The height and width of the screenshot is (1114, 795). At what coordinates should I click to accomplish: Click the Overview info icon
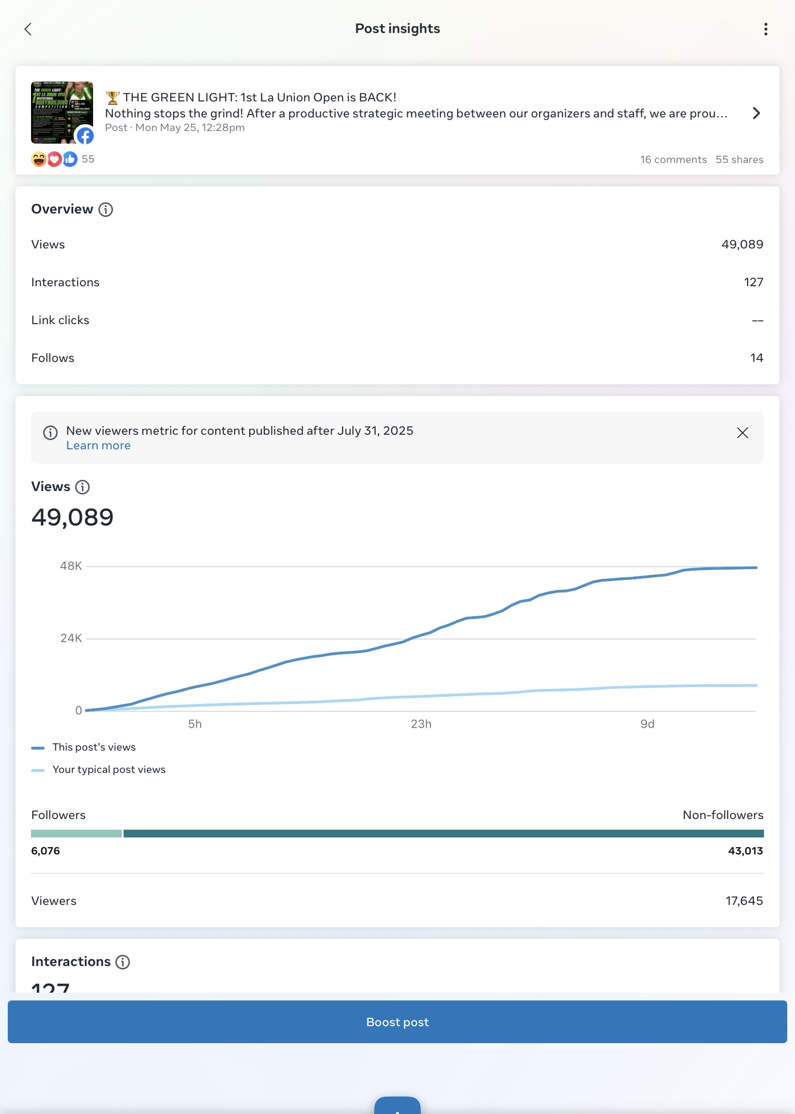tap(106, 210)
